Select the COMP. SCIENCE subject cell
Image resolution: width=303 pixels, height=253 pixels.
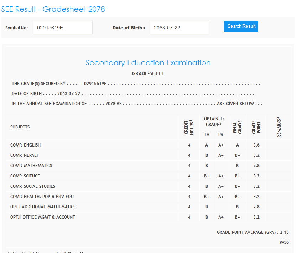[x=25, y=176]
